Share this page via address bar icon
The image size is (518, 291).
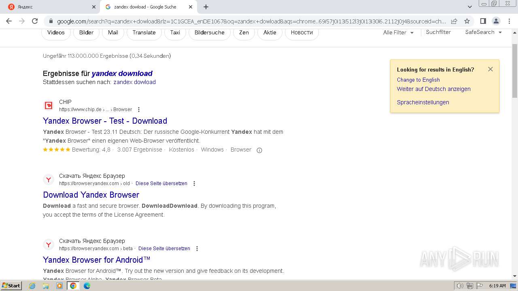454,21
